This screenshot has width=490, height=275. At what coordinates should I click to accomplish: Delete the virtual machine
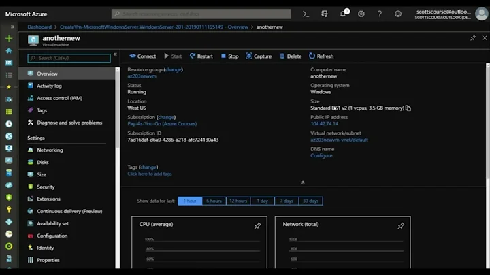pos(291,56)
